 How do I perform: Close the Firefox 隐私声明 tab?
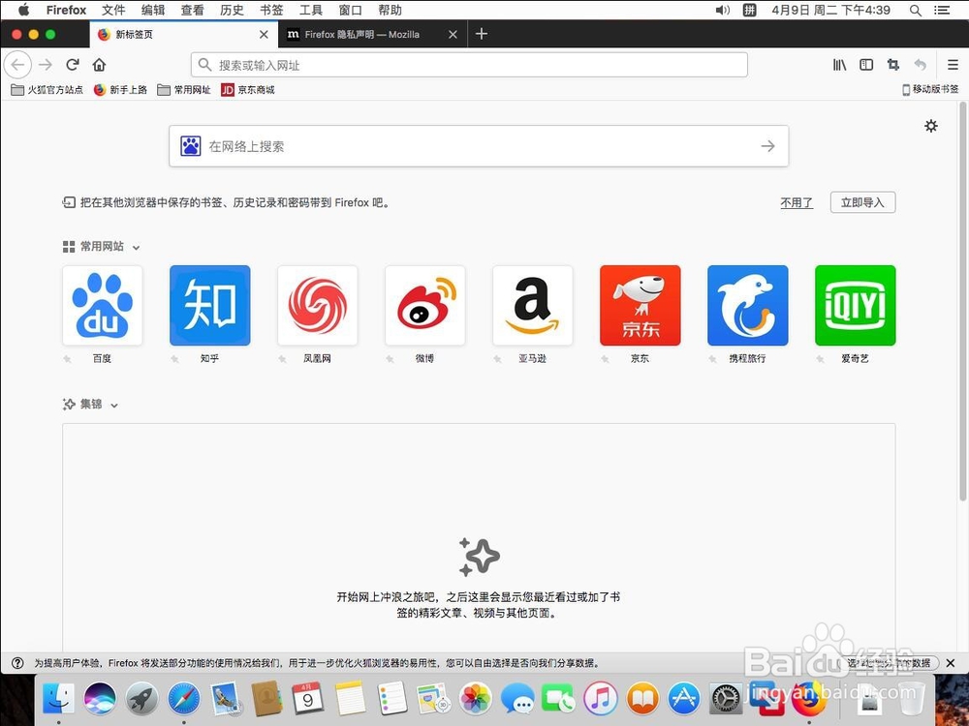click(453, 35)
